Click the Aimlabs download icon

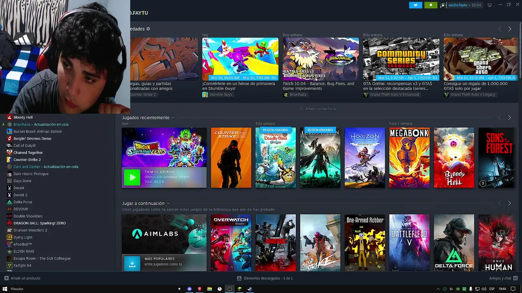pos(132,263)
